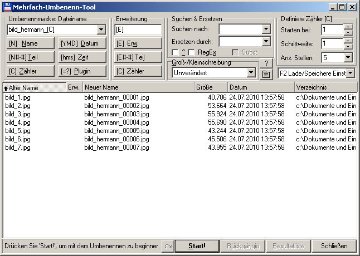Viewport: 360px width, 256px height.
Task: Select file row bild_5.jpg
Action: pyautogui.click(x=180, y=131)
